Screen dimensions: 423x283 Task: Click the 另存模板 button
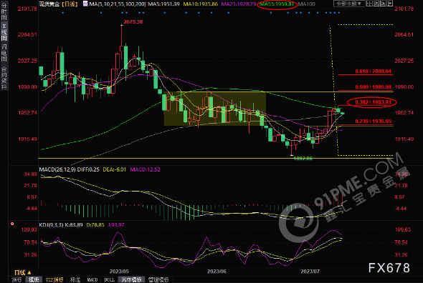[x=131, y=279]
